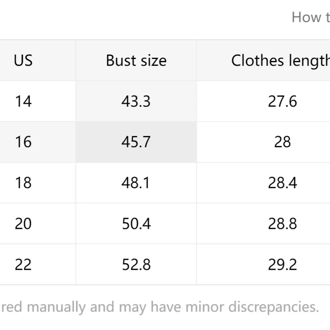Screen dimensions: 330x330
Task: Select US size 18 cell
Action: coord(23,183)
